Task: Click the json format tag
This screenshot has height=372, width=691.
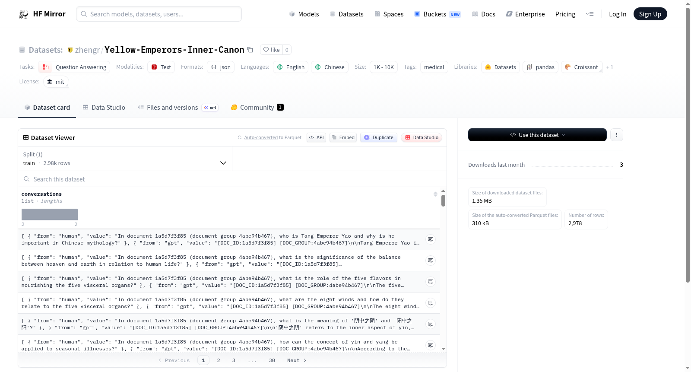Action: 221,67
